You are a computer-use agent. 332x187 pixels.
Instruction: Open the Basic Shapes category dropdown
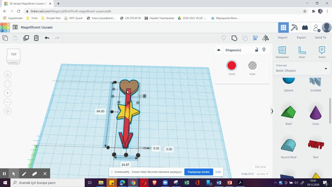coord(302,69)
